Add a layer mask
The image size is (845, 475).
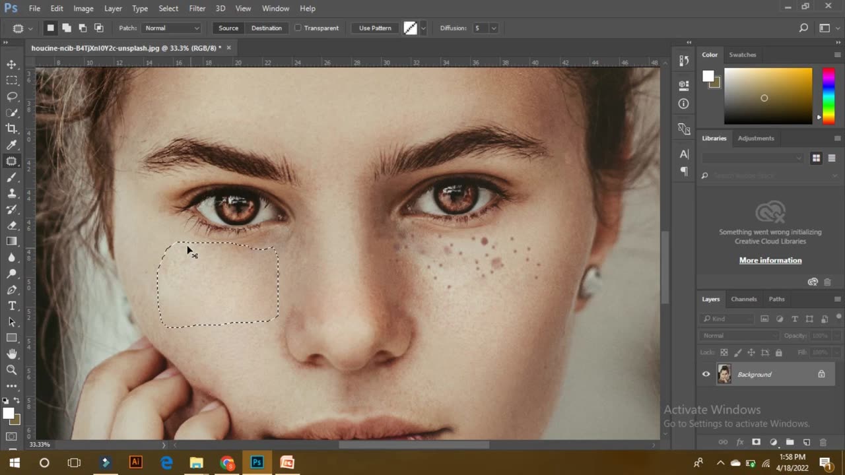tap(757, 442)
